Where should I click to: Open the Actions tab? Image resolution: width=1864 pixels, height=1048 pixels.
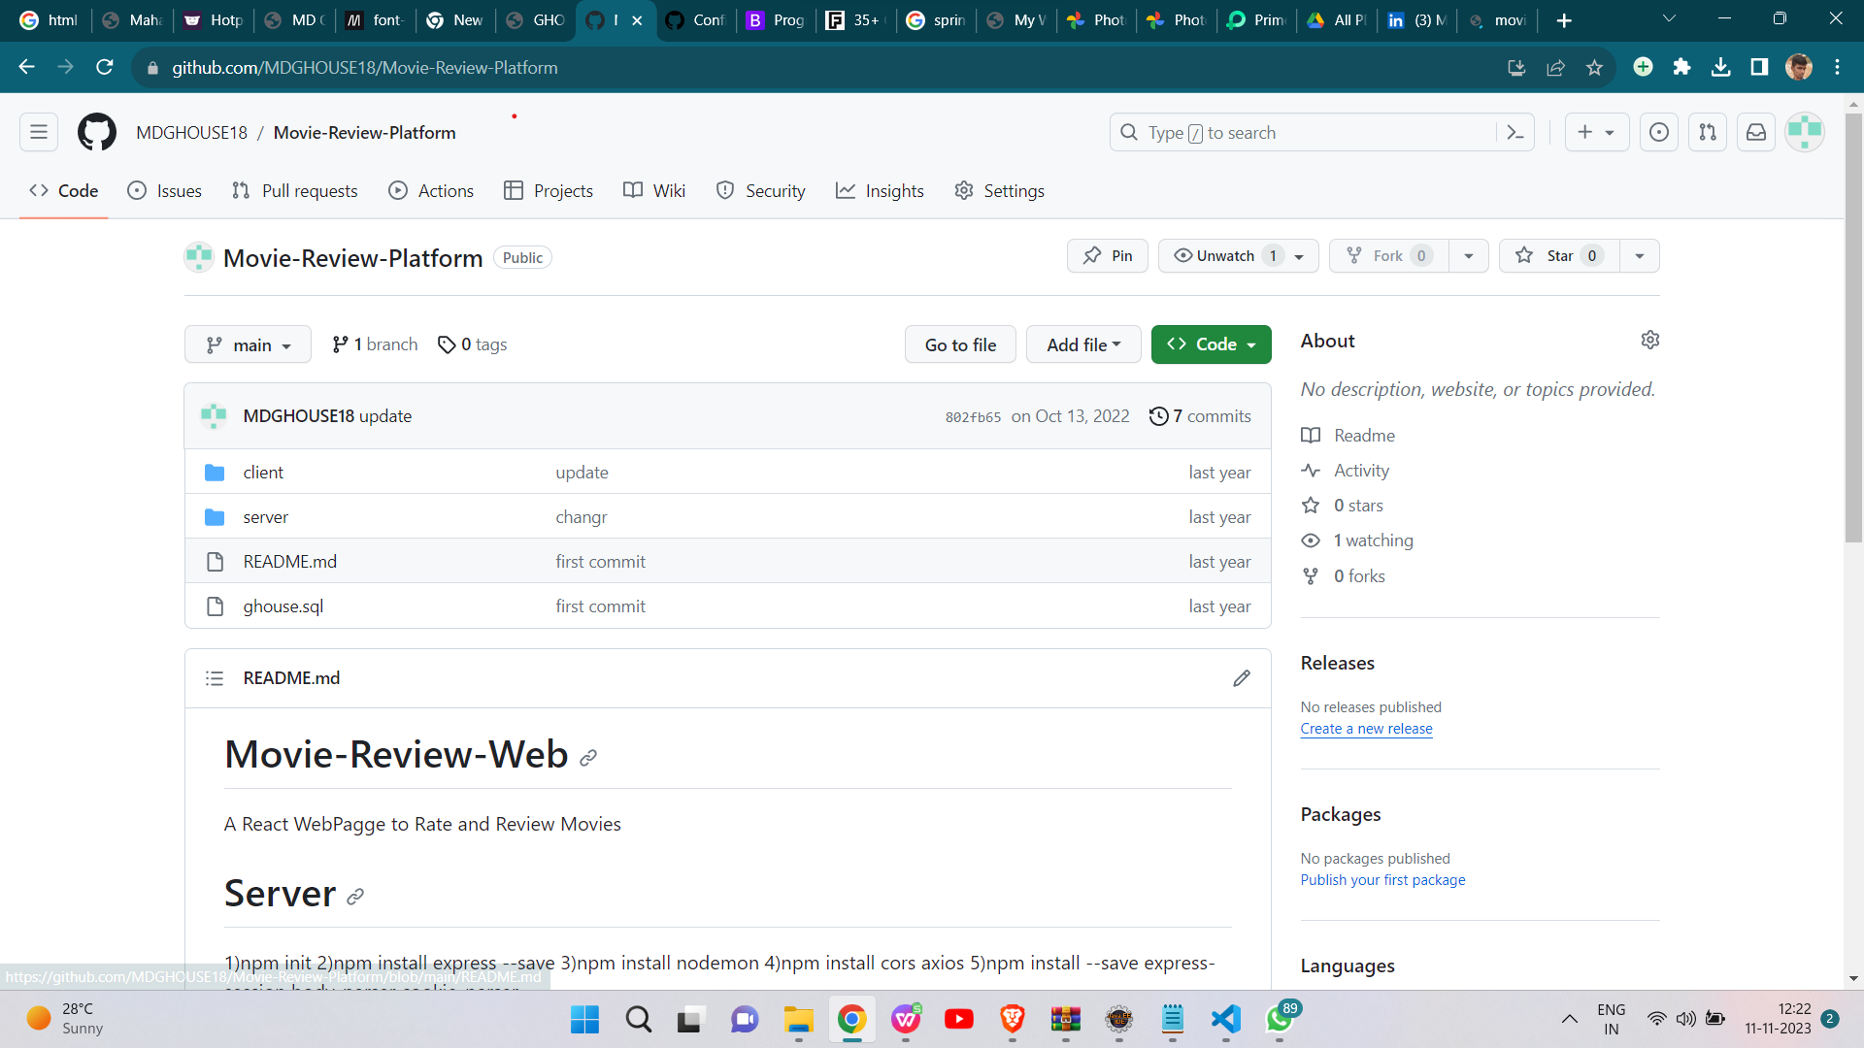[431, 190]
